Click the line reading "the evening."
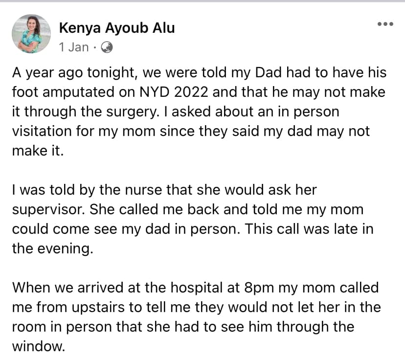 pos(52,249)
